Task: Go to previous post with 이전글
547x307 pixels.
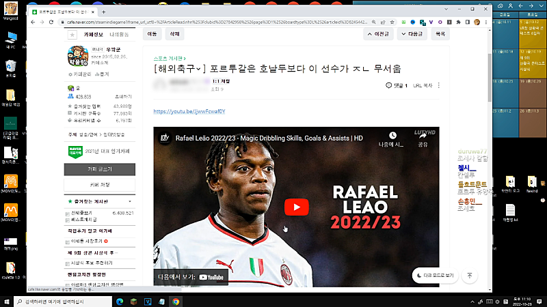Action: point(378,34)
